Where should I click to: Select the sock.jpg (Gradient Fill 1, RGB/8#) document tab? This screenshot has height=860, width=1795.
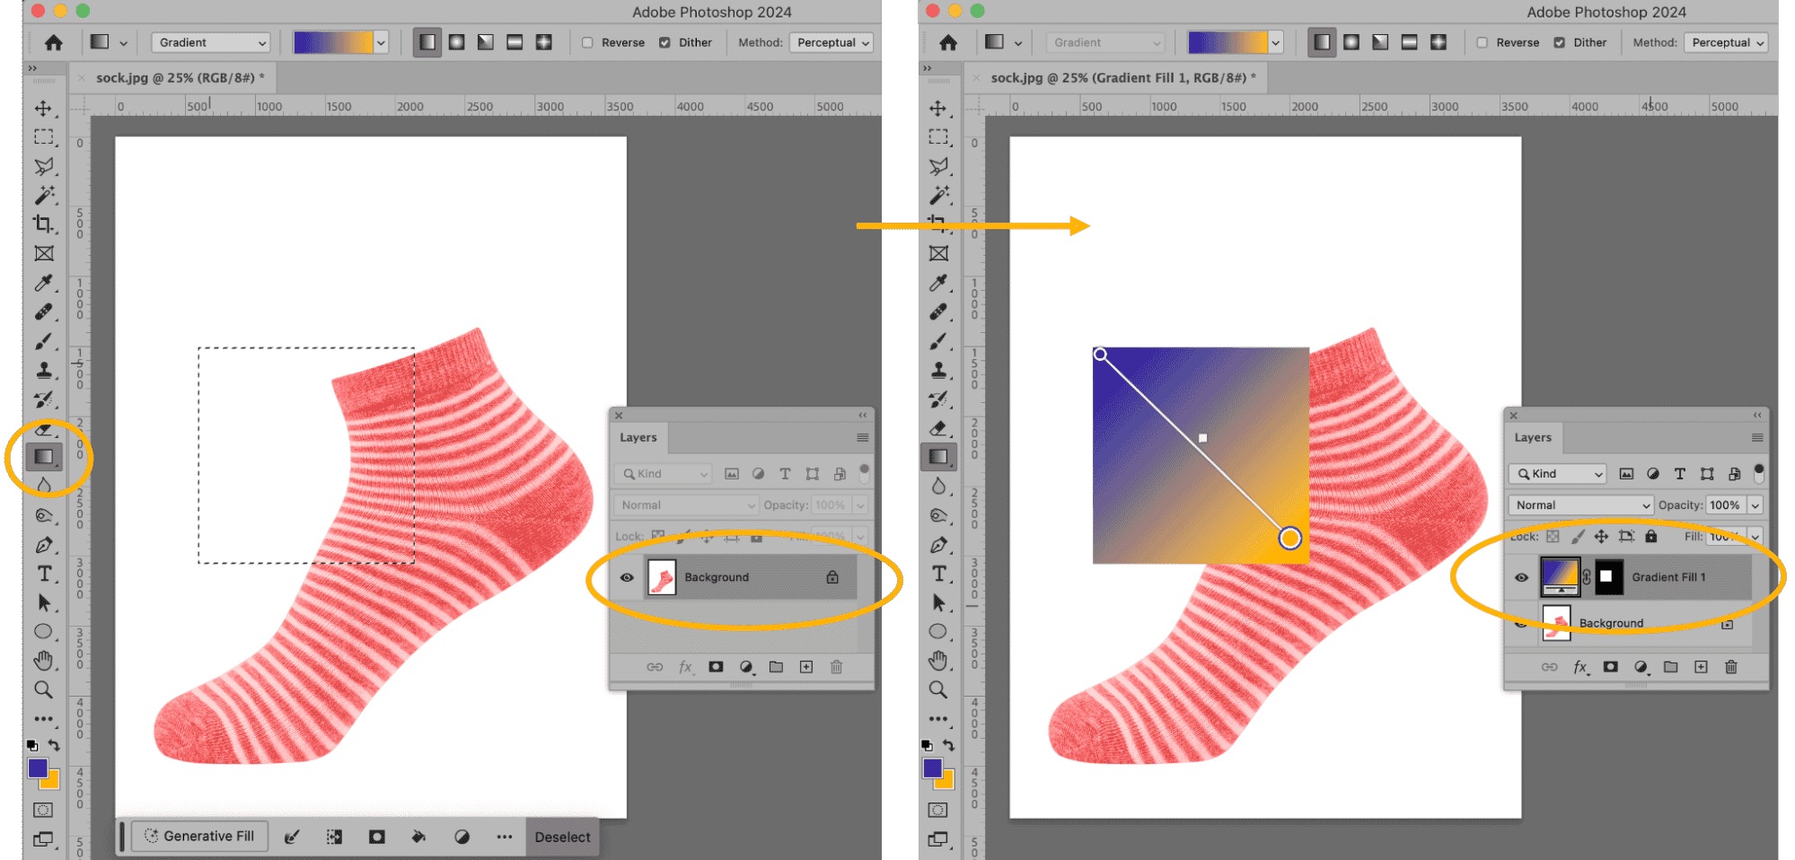pyautogui.click(x=1122, y=78)
